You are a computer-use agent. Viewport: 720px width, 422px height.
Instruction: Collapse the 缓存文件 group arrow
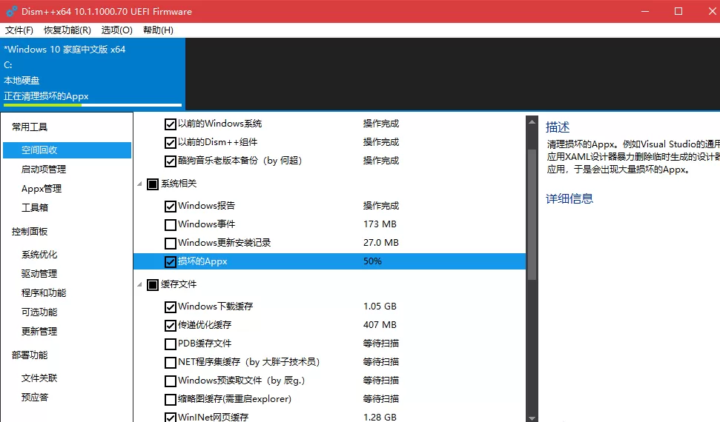tap(139, 284)
